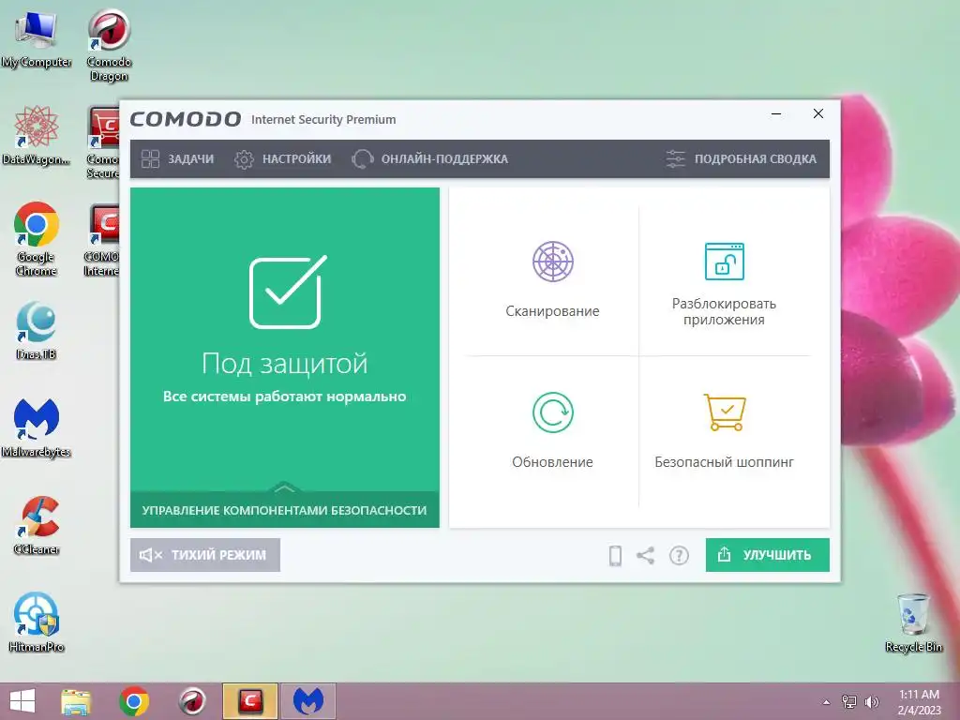Click the Улучшить upgrade button

click(x=767, y=555)
